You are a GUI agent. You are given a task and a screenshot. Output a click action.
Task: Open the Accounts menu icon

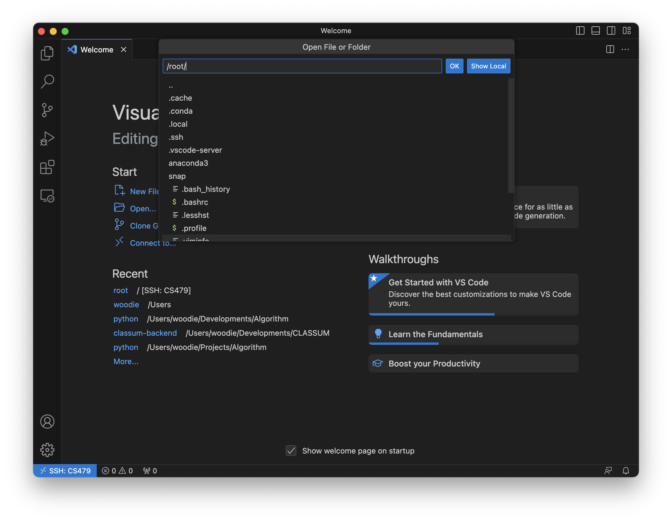47,422
